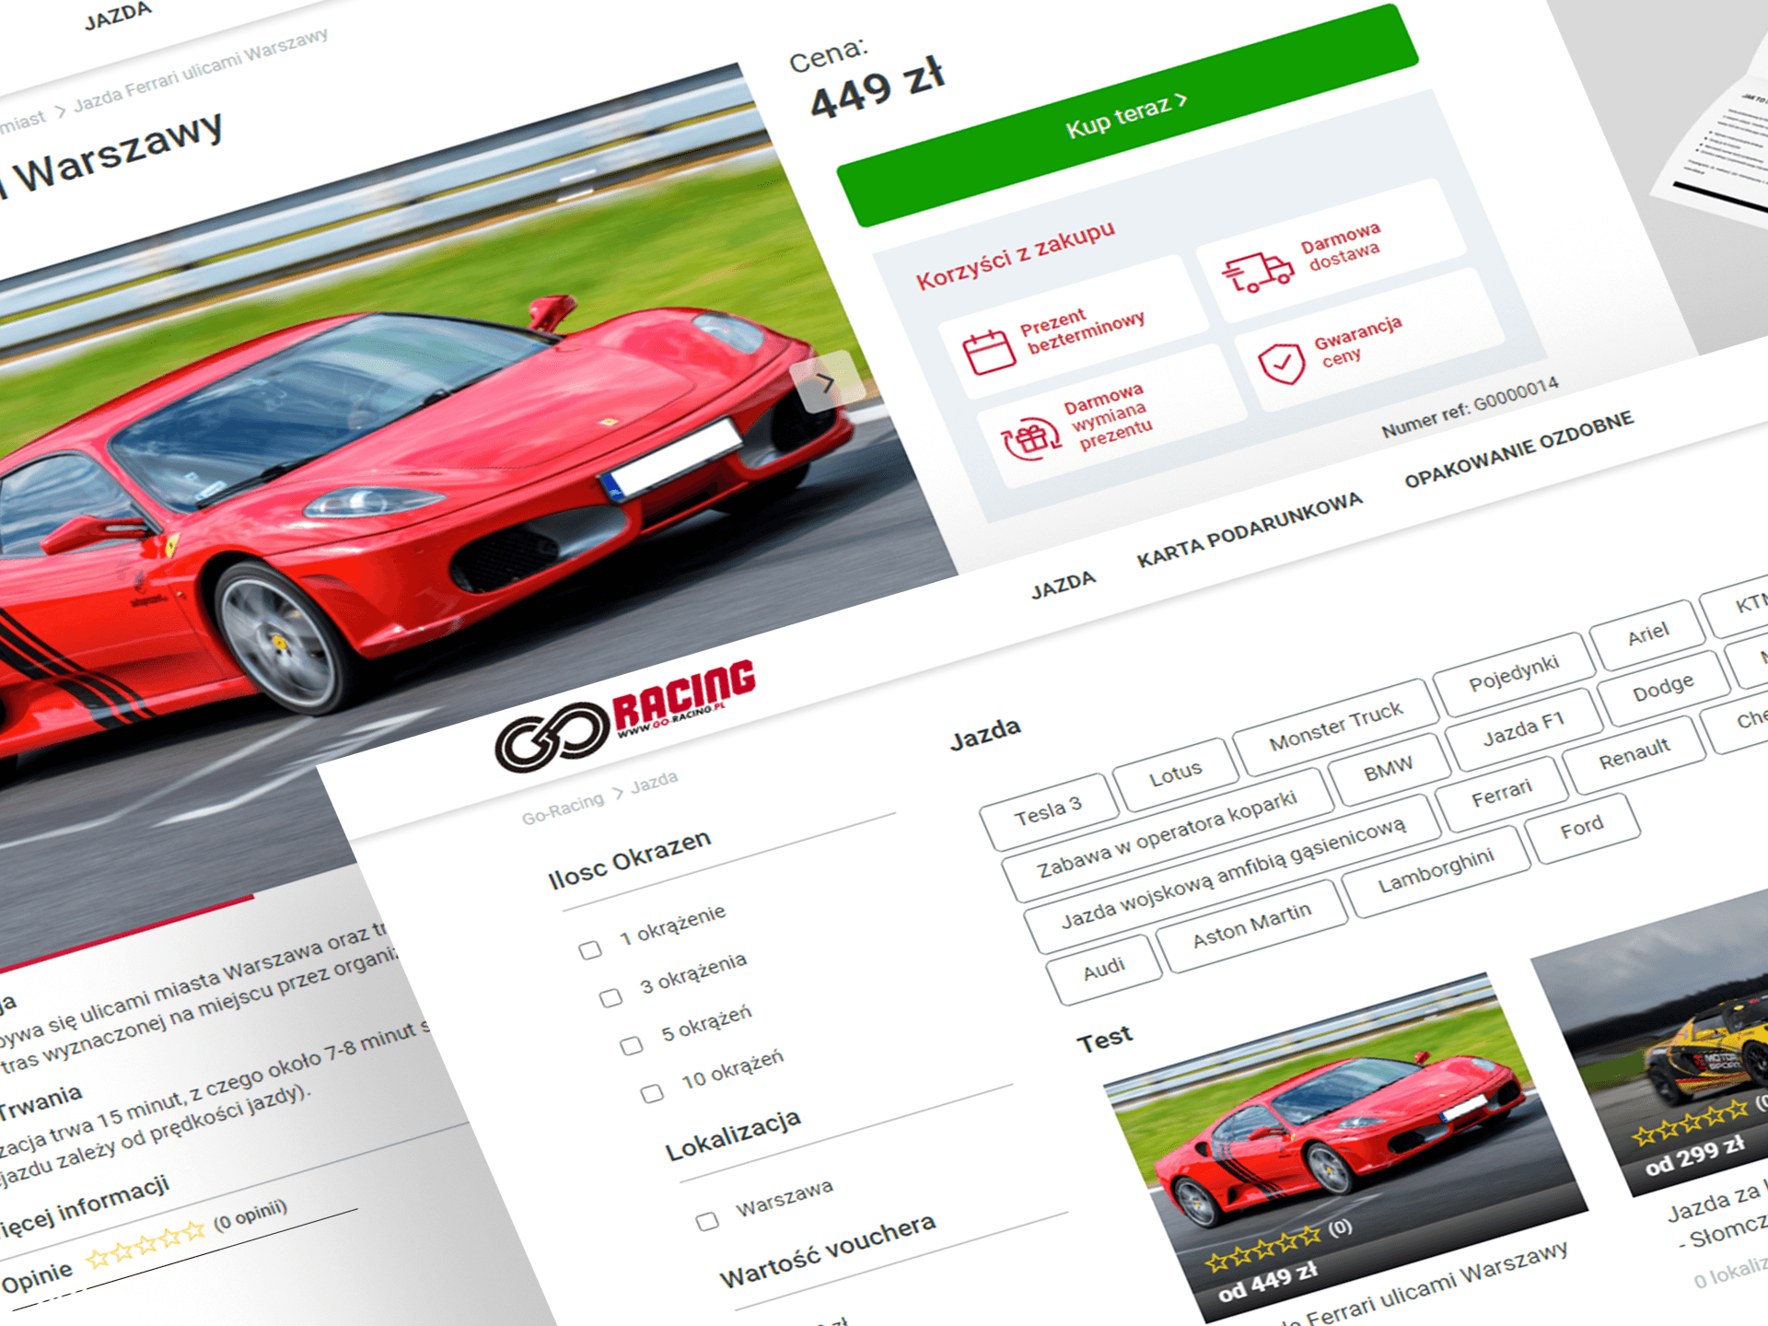Click the delivery truck icon beside Darmowa dostawa

click(1257, 272)
